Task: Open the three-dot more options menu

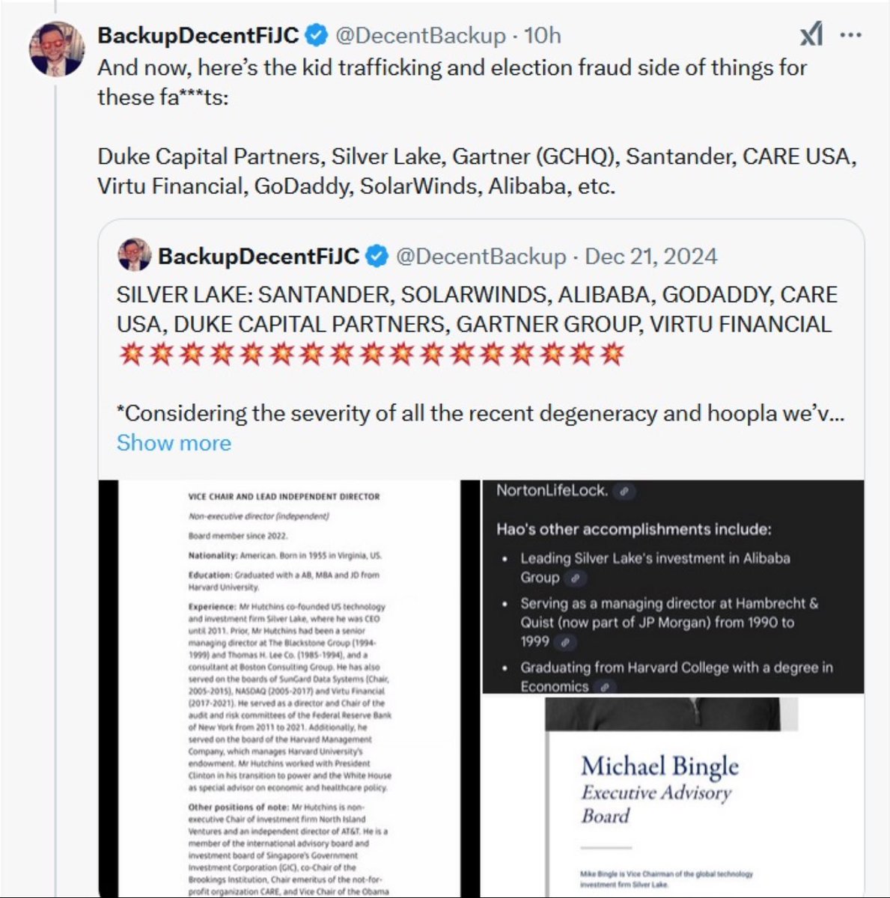Action: point(850,34)
